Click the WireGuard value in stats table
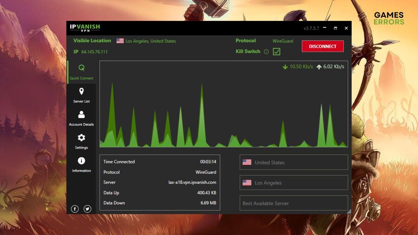The width and height of the screenshot is (418, 235). point(206,172)
